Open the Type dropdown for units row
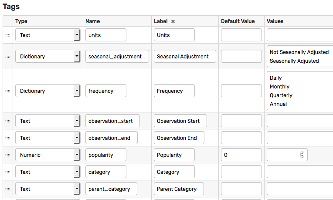Screen dimensions: 333x200 (x=48, y=35)
